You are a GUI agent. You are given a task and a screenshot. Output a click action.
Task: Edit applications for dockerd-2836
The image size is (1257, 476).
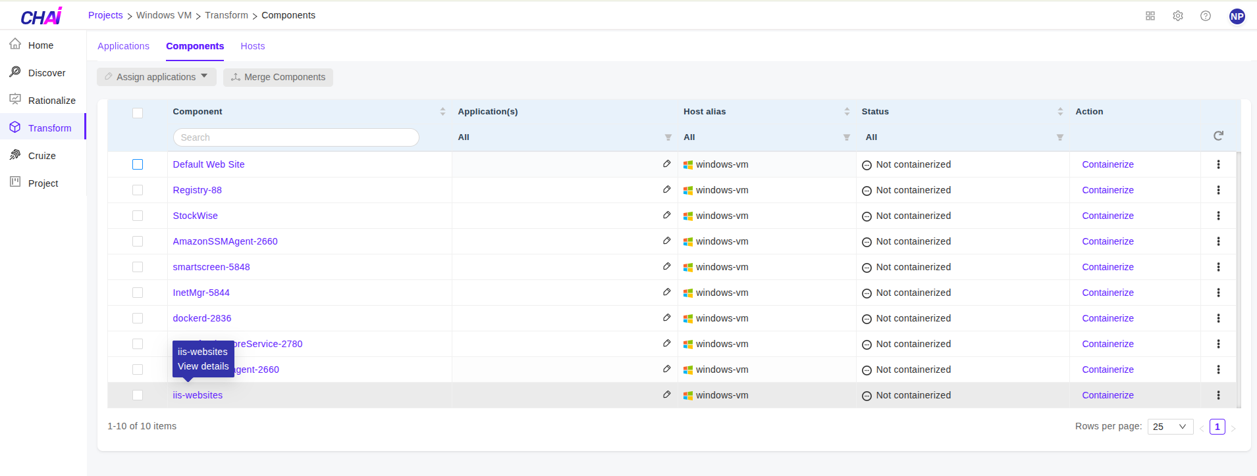click(x=666, y=318)
